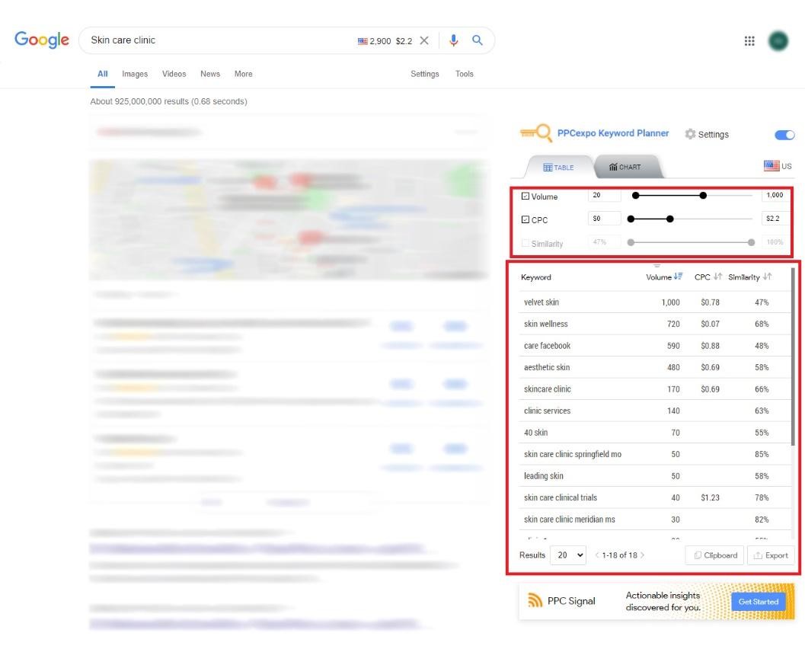Select the skin wellness keyword row
This screenshot has height=649, width=805.
[x=654, y=324]
